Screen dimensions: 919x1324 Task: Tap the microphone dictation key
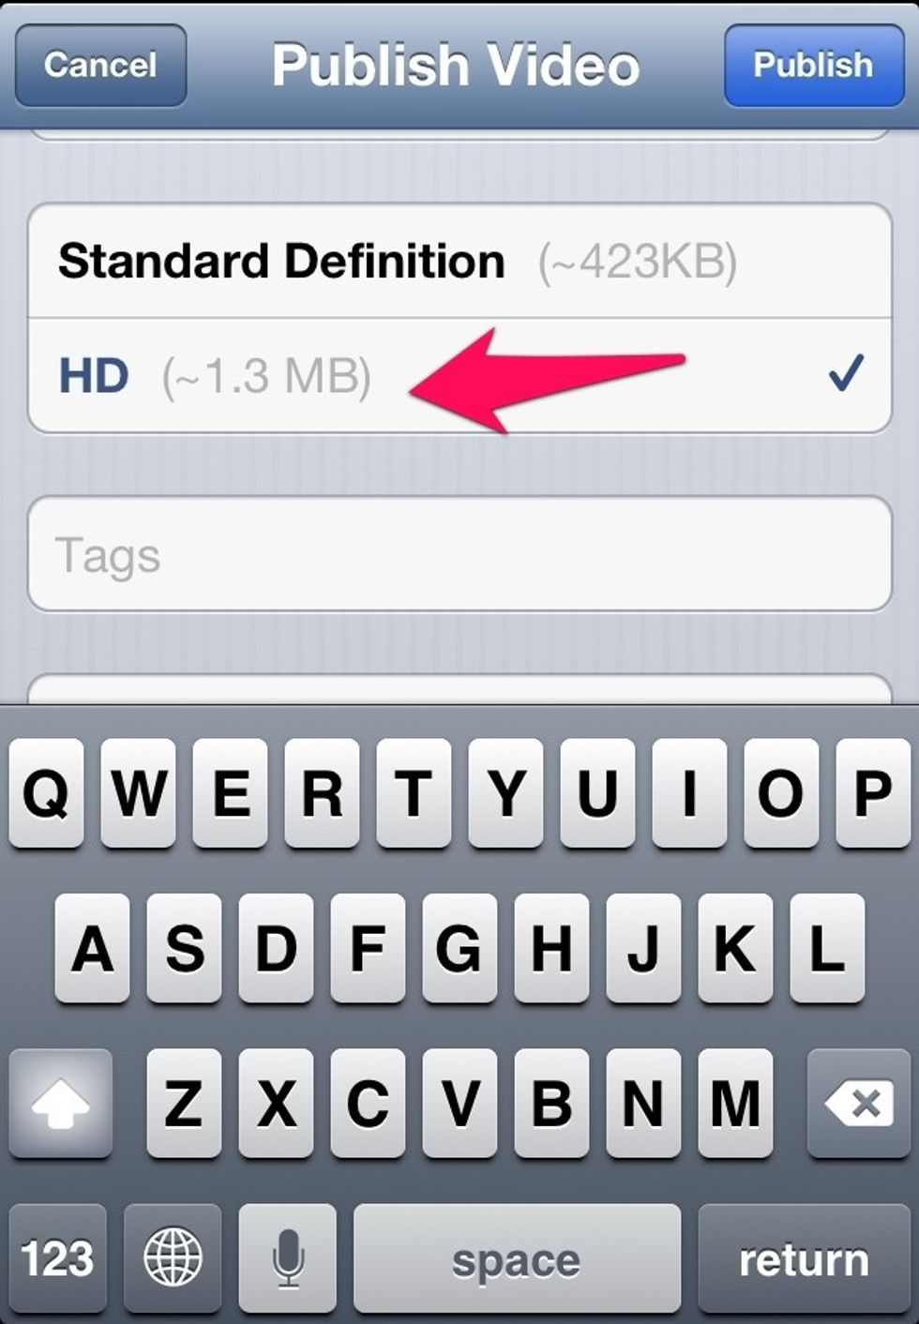tap(288, 1258)
